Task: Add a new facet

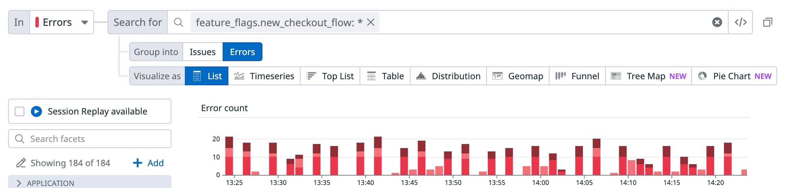Action: [x=148, y=163]
